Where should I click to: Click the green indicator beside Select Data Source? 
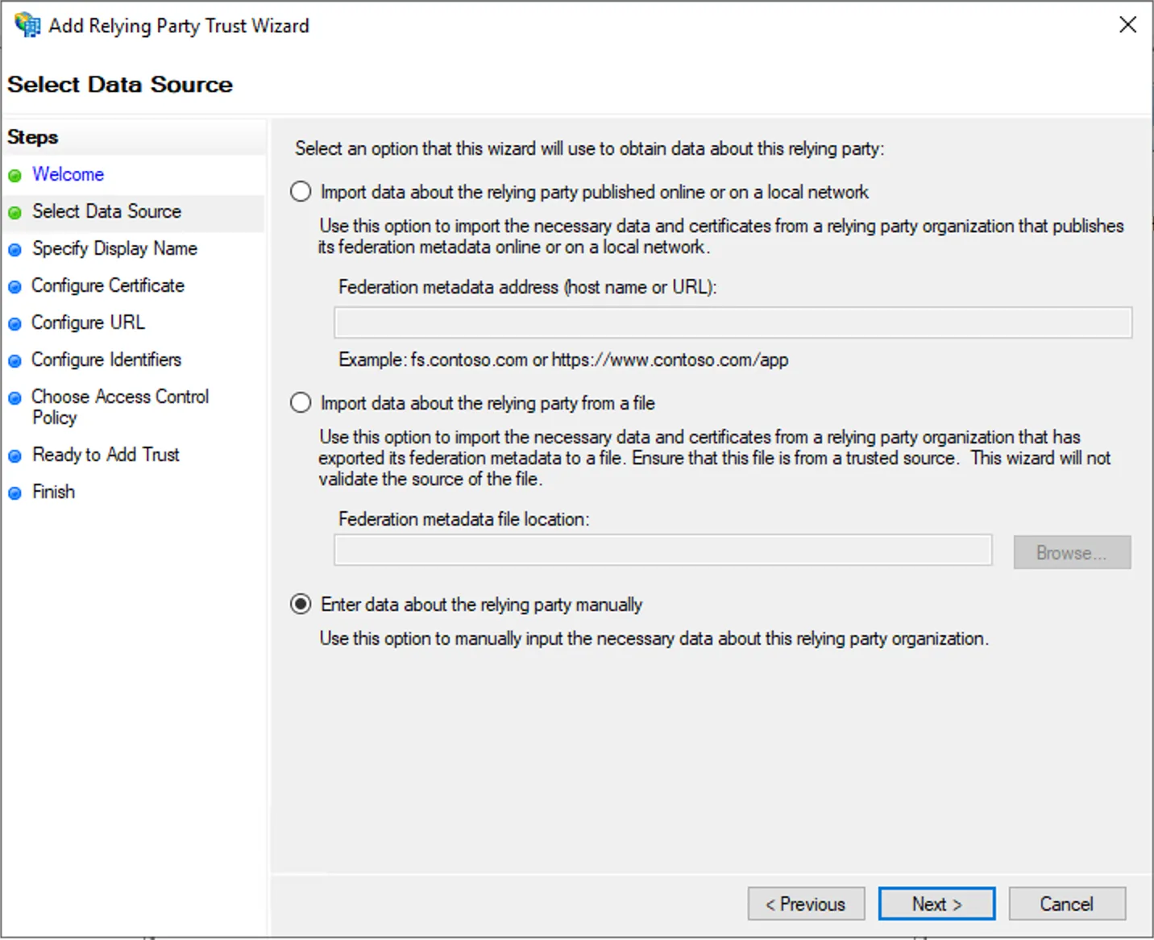pos(15,212)
